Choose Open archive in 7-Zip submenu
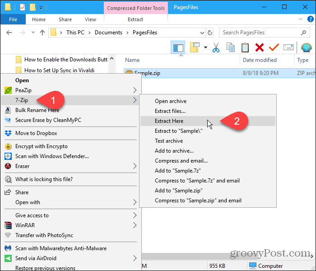This screenshot has width=316, height=271. click(x=208, y=101)
